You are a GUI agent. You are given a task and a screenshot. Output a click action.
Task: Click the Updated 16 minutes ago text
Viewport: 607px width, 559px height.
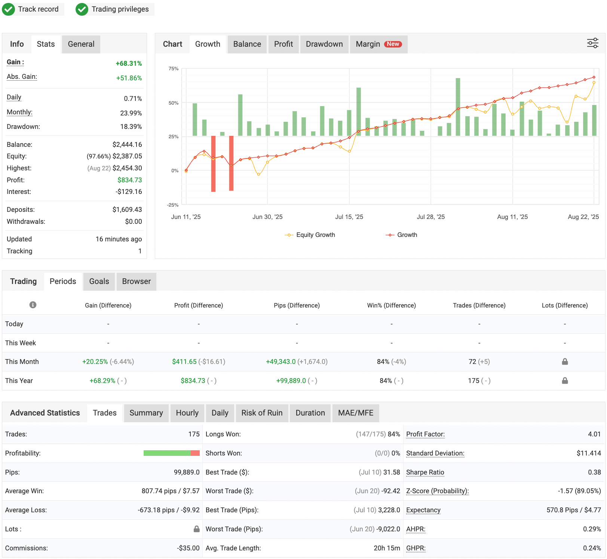click(x=119, y=239)
